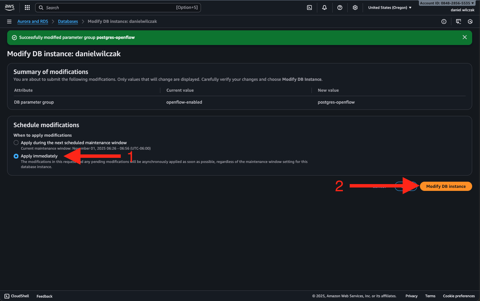Screen dimensions: 480x301
Task: Open the notifications bell icon
Action: [x=324, y=7]
